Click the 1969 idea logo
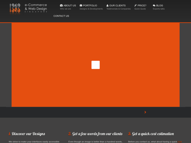Image resolution: width=191 pixels, height=143 pixels. [x=15, y=8]
